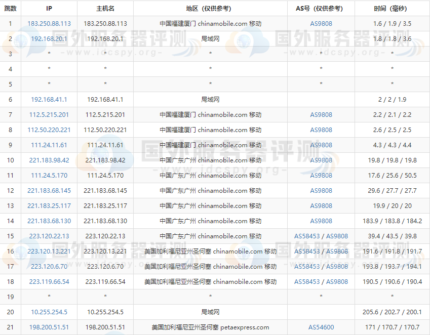Open the 223.120.6.70 IP link

(49, 267)
